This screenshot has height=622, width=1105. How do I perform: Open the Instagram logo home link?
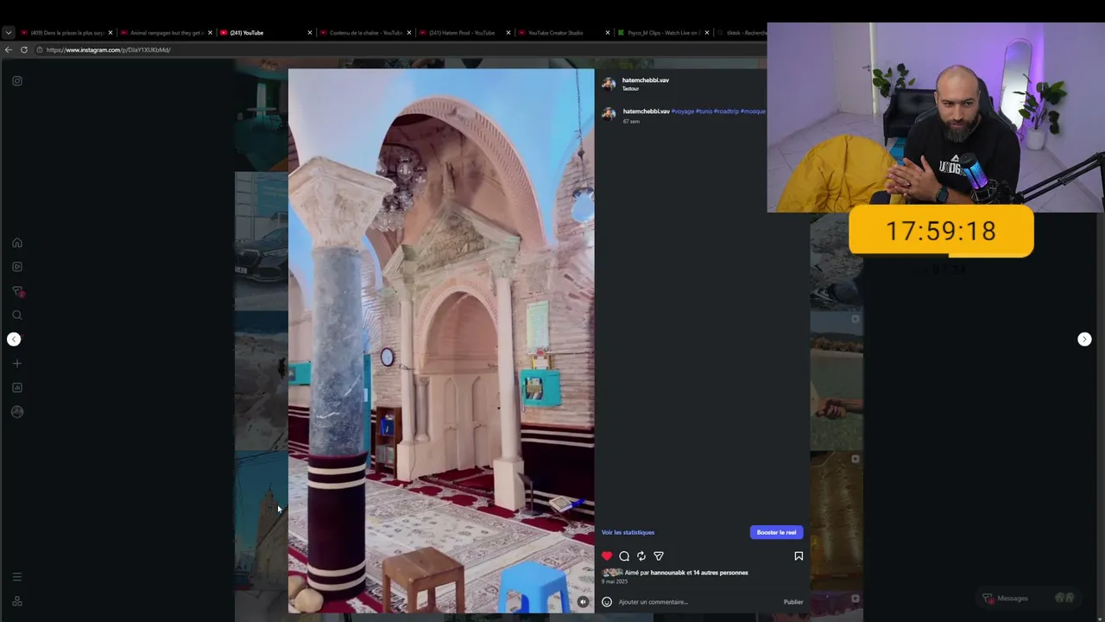pyautogui.click(x=17, y=81)
